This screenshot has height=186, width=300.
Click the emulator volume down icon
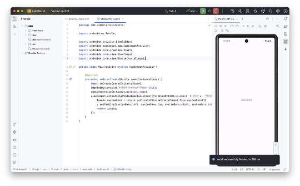(x=225, y=26)
